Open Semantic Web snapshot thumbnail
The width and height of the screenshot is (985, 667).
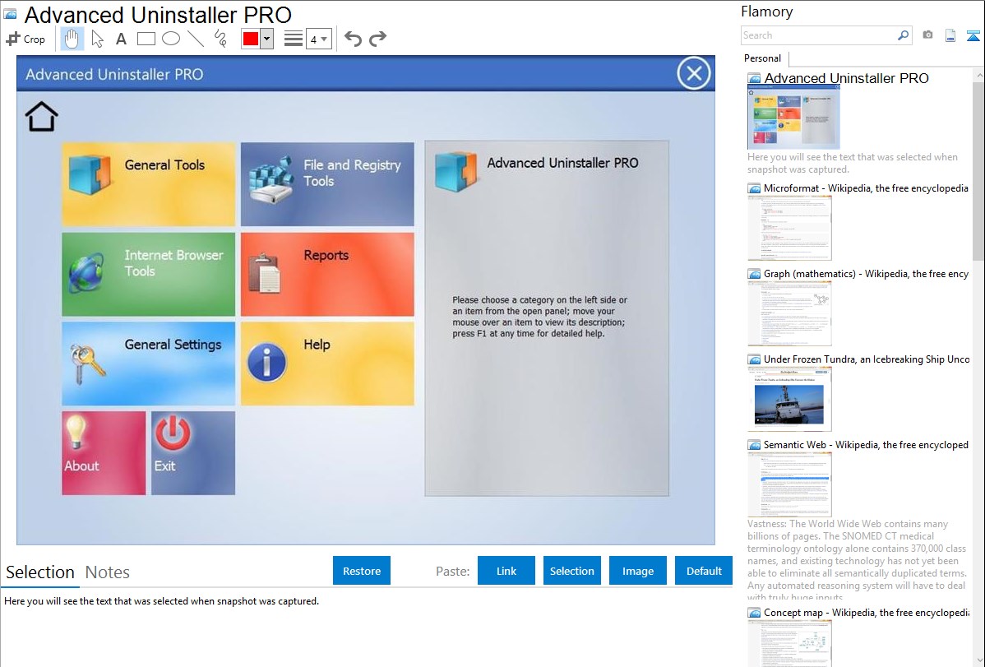pyautogui.click(x=789, y=484)
